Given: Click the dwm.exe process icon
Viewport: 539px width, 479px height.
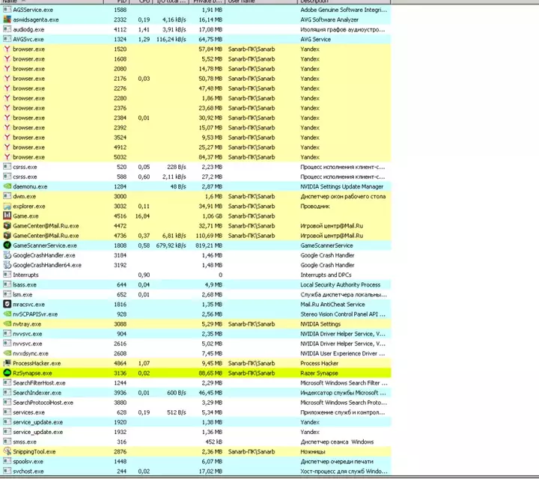Looking at the screenshot, I should click(x=7, y=196).
